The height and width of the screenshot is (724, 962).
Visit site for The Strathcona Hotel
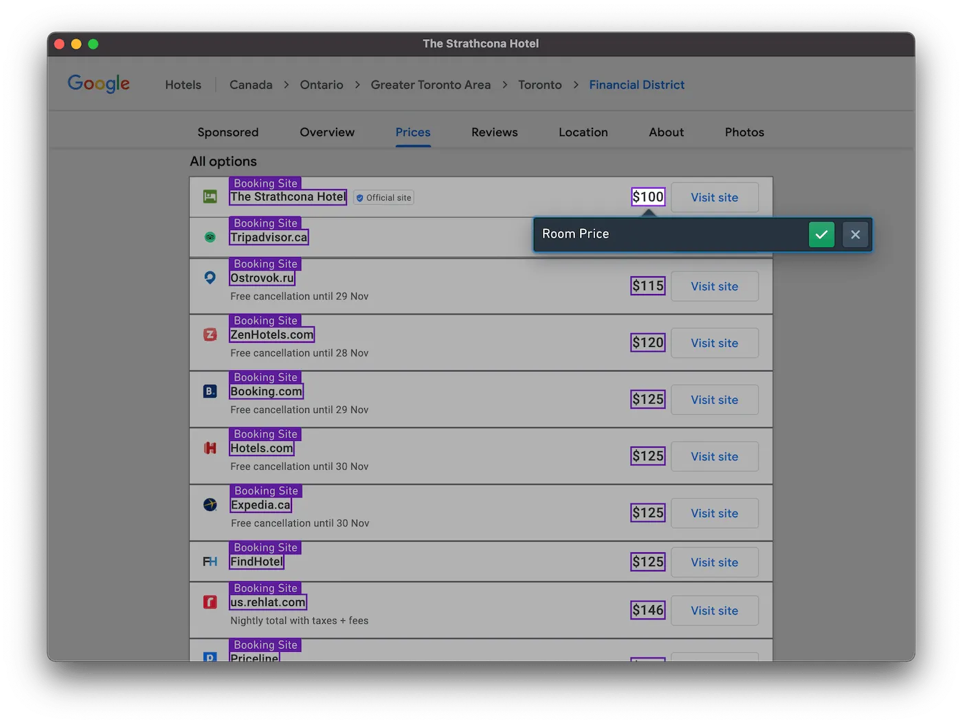tap(715, 197)
